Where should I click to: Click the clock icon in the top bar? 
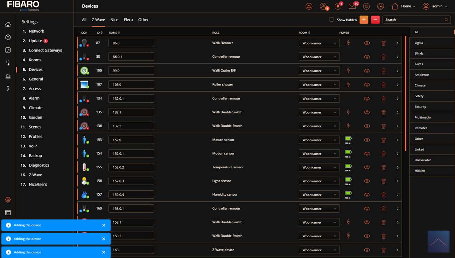[x=380, y=6]
